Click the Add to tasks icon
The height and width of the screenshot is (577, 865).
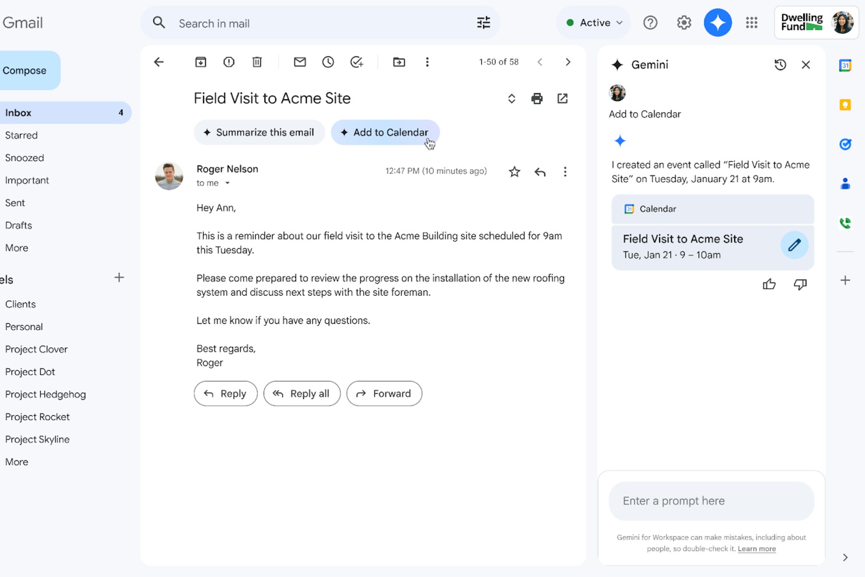(x=357, y=62)
